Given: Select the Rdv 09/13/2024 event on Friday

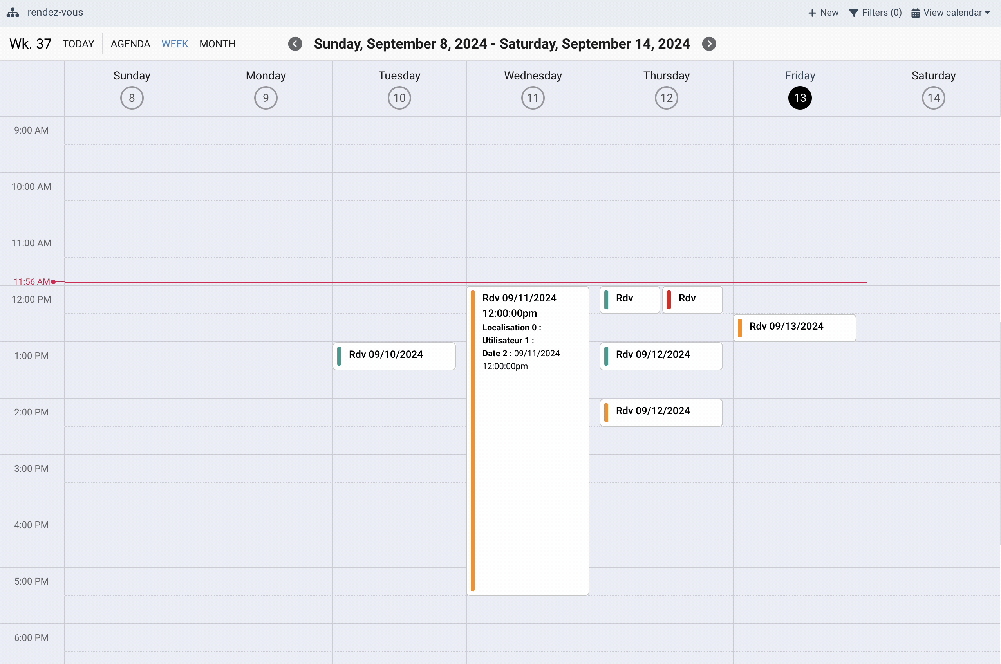Looking at the screenshot, I should [x=794, y=327].
